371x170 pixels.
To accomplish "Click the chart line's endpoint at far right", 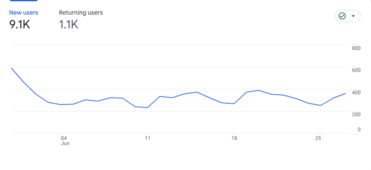I will pos(345,93).
